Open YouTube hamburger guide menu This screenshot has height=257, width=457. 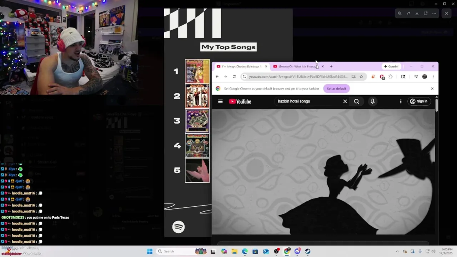coord(220,101)
